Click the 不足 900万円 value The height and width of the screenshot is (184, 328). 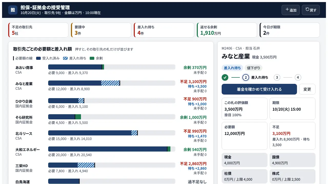tap(195, 99)
